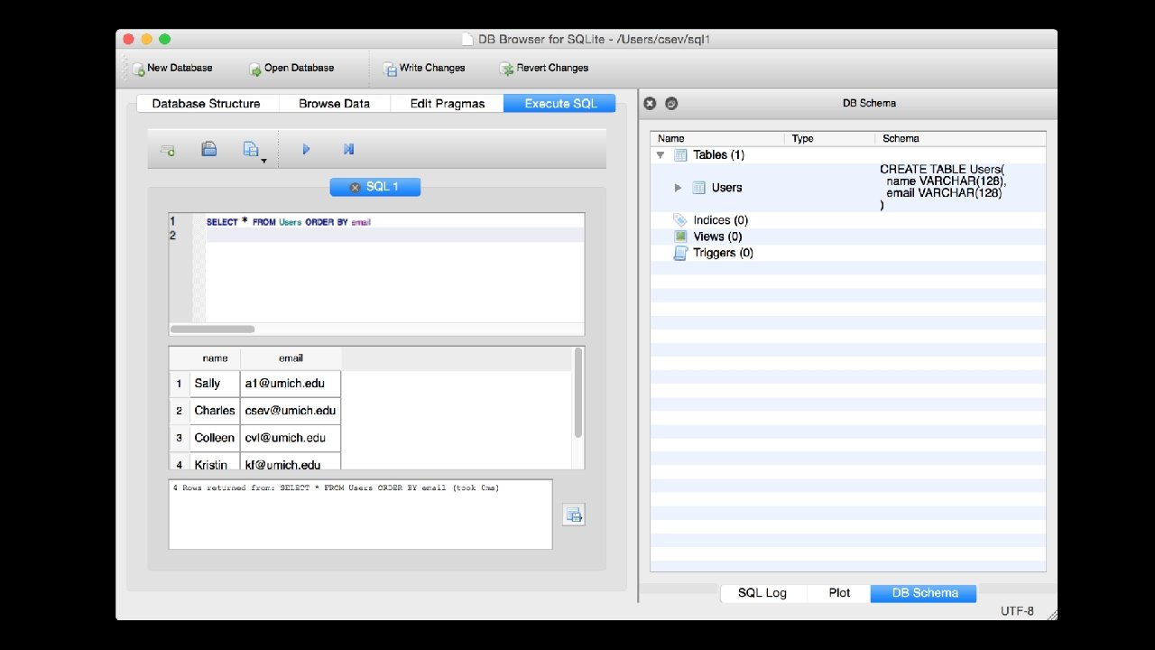Select the Execute SQL tab
This screenshot has width=1155, height=650.
click(559, 104)
